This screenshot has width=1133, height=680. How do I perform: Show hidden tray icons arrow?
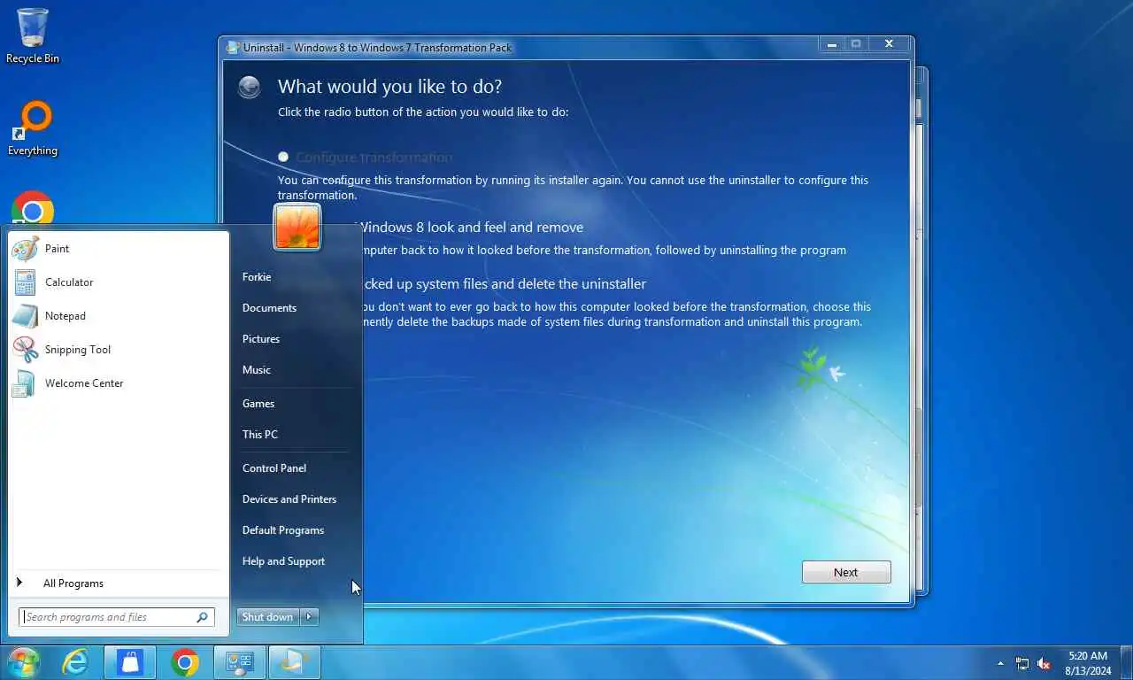(x=1000, y=663)
